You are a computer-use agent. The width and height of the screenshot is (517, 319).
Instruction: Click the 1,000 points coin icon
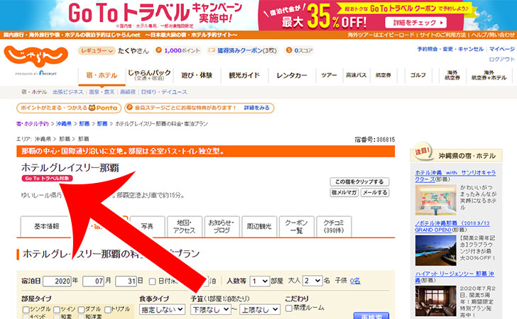tap(159, 50)
